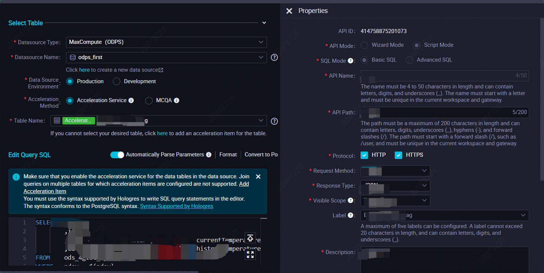Click the API Path input field
544x273 pixels.
pyautogui.click(x=445, y=112)
